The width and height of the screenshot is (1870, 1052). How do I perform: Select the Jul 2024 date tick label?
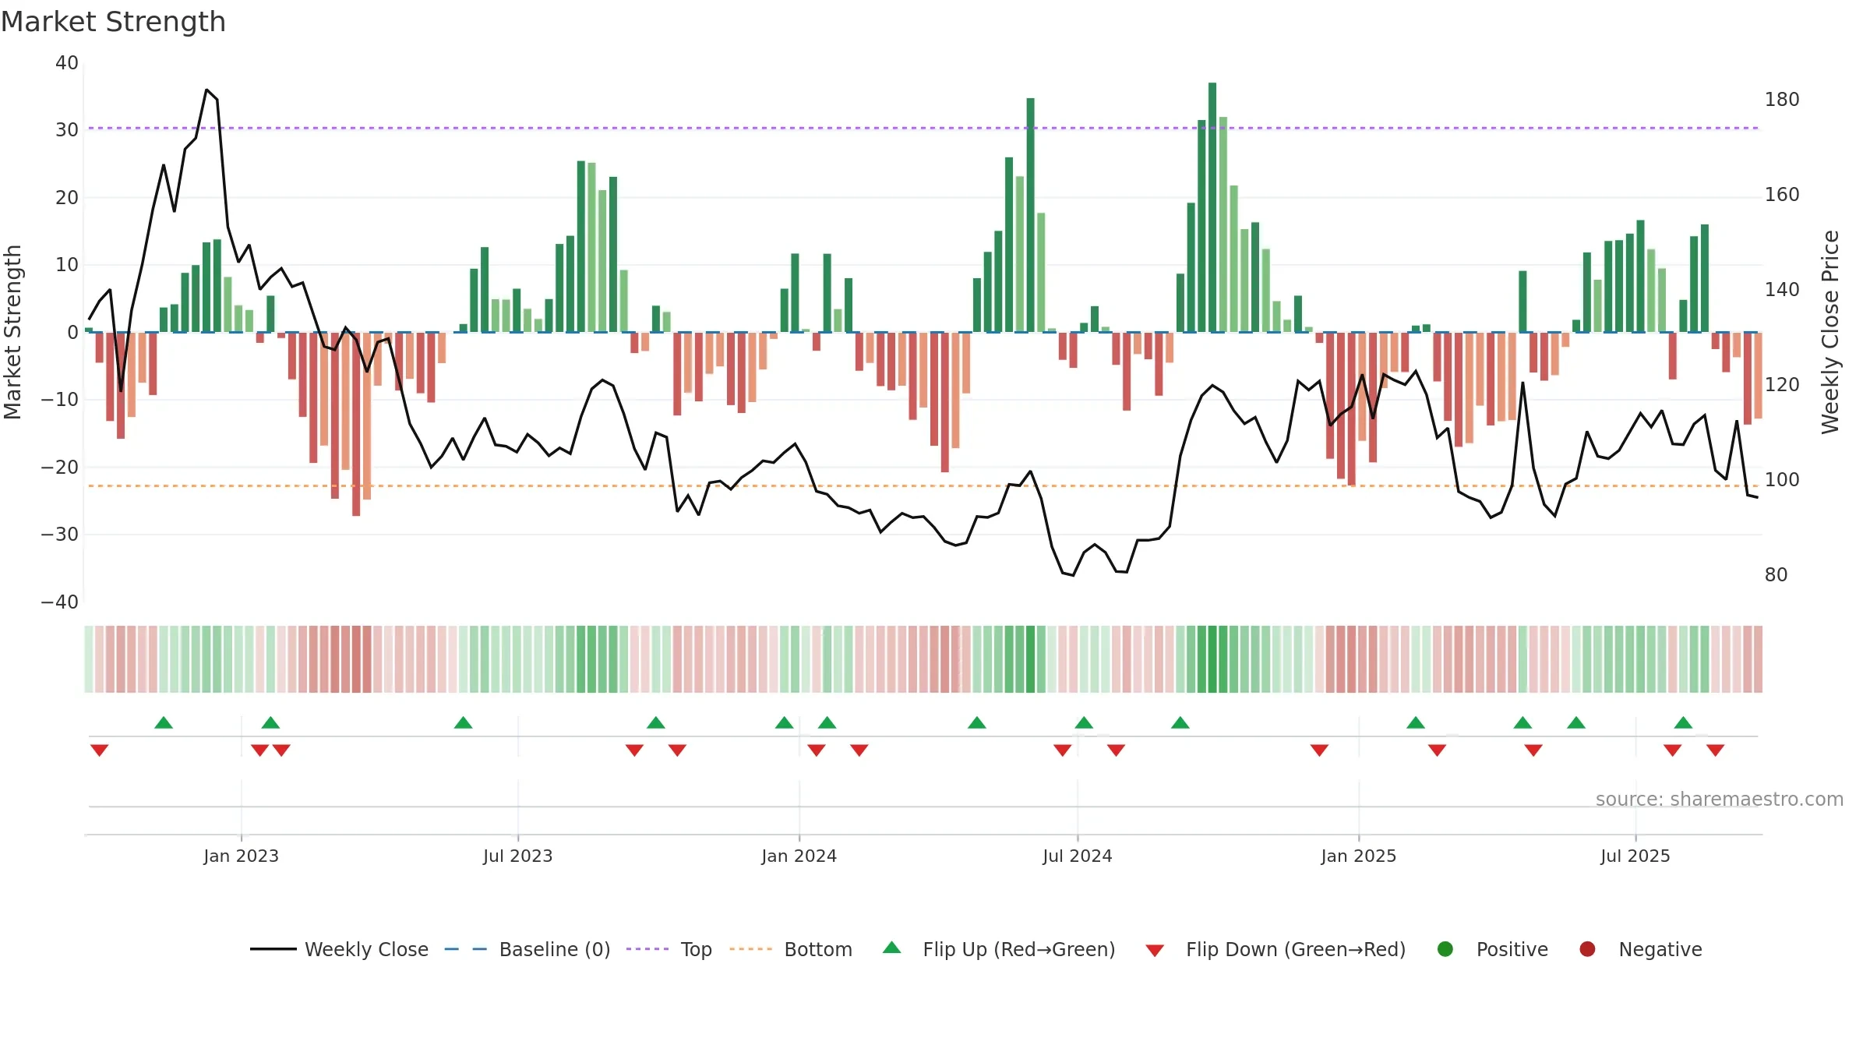tap(1077, 856)
